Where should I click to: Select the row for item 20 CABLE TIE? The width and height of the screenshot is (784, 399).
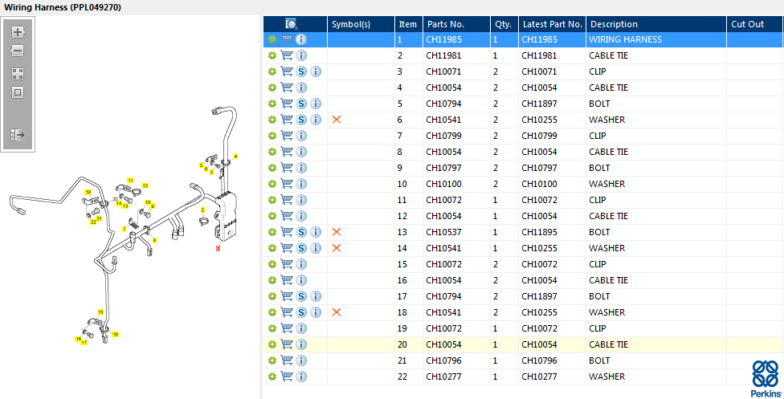click(x=524, y=344)
